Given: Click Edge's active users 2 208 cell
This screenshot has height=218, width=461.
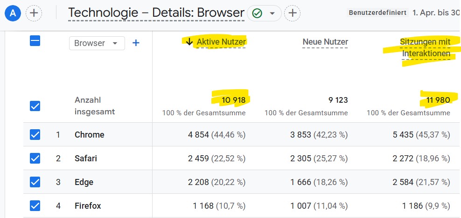Looking at the screenshot, I should tap(217, 182).
